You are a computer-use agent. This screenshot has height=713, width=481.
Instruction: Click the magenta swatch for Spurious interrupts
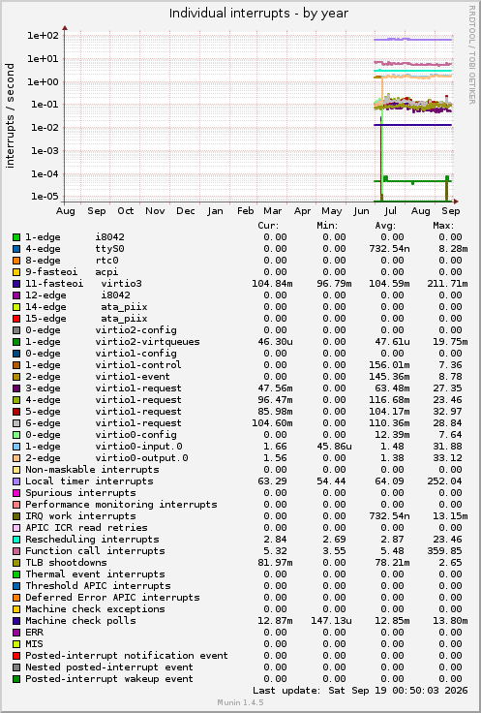[16, 493]
